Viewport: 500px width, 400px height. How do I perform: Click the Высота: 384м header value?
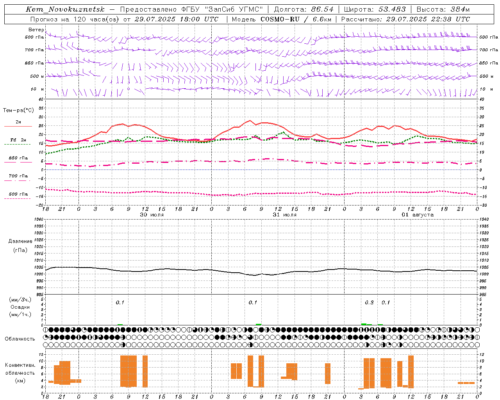point(443,9)
